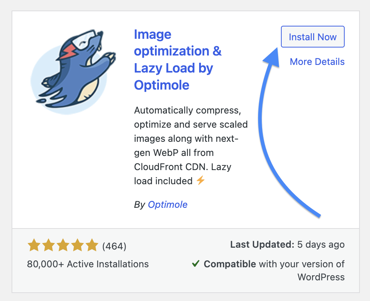Screen dimensions: 370x301
Task: Click the green compatibility checkmark icon
Action: [x=195, y=264]
